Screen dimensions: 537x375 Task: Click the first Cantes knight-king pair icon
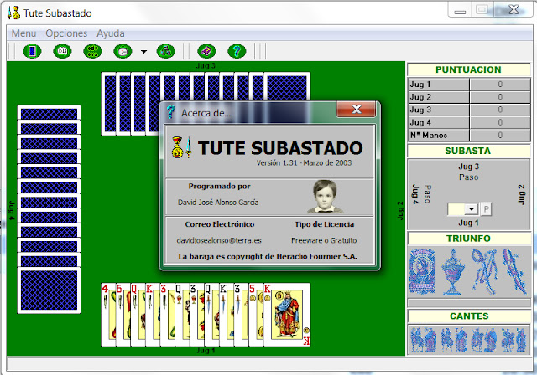point(423,340)
